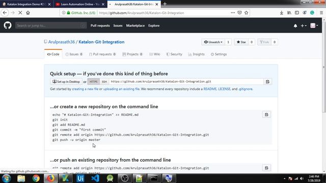Follow the uploading an existing file link

coord(121,89)
